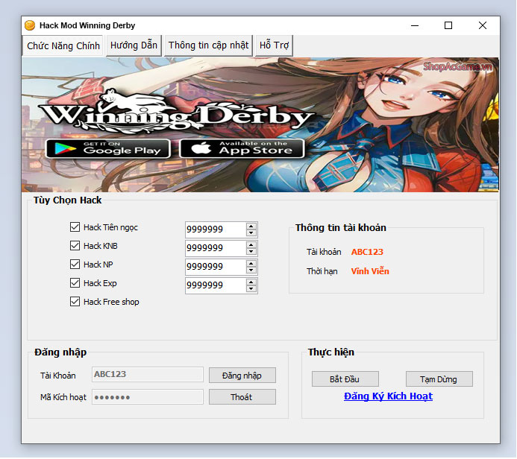Viewport: 517px width, 459px height.
Task: Click the Đăng nhập button
Action: click(242, 376)
